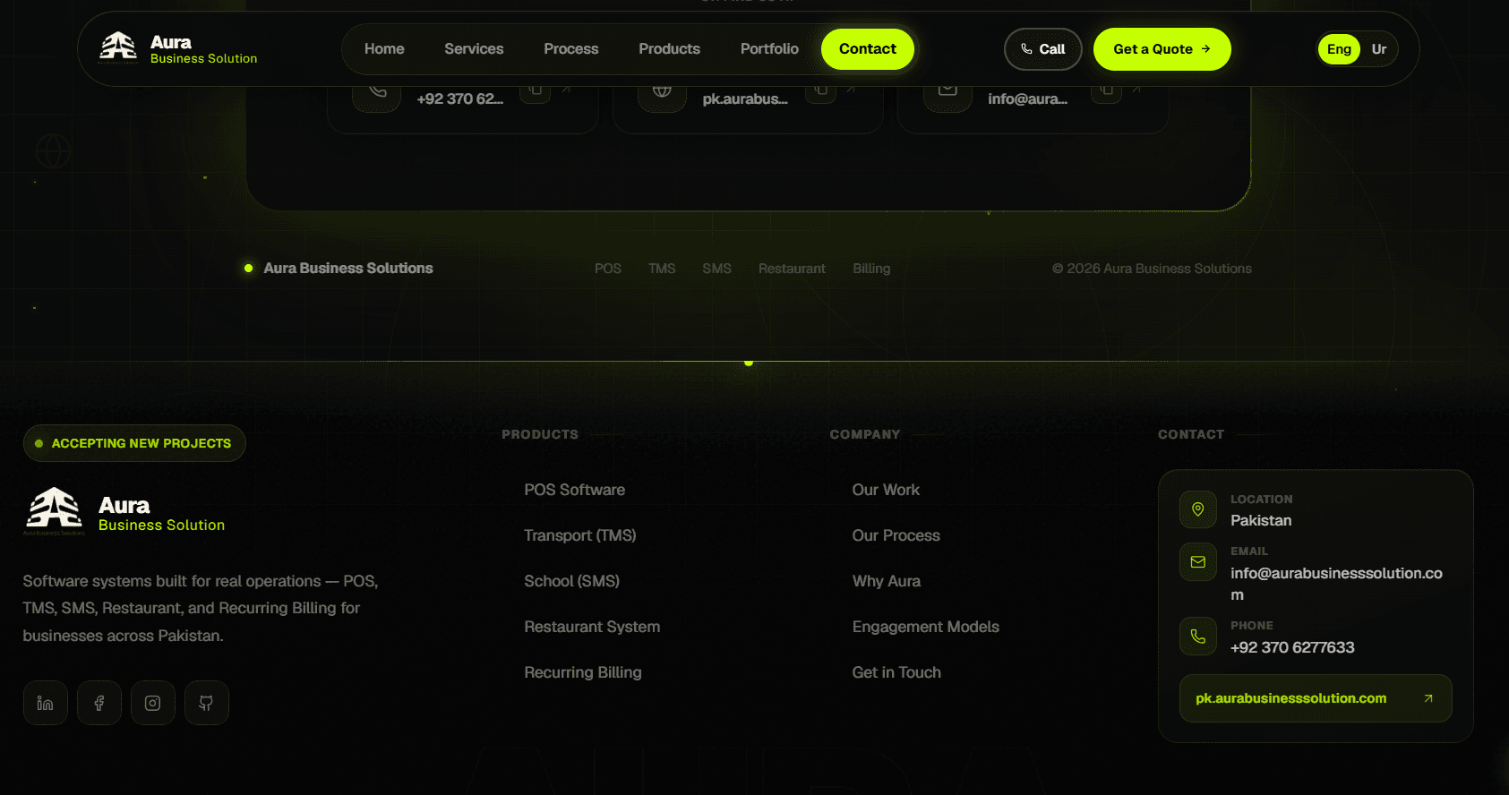Go to Home in the navigation bar

[384, 49]
